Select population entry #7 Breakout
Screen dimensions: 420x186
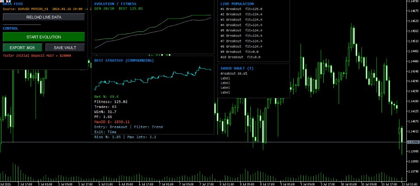pyautogui.click(x=241, y=41)
